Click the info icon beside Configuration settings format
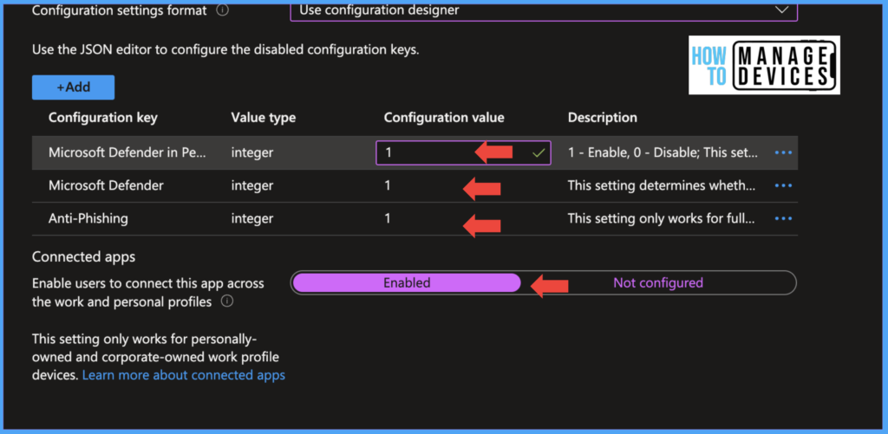888x434 pixels. click(x=223, y=10)
